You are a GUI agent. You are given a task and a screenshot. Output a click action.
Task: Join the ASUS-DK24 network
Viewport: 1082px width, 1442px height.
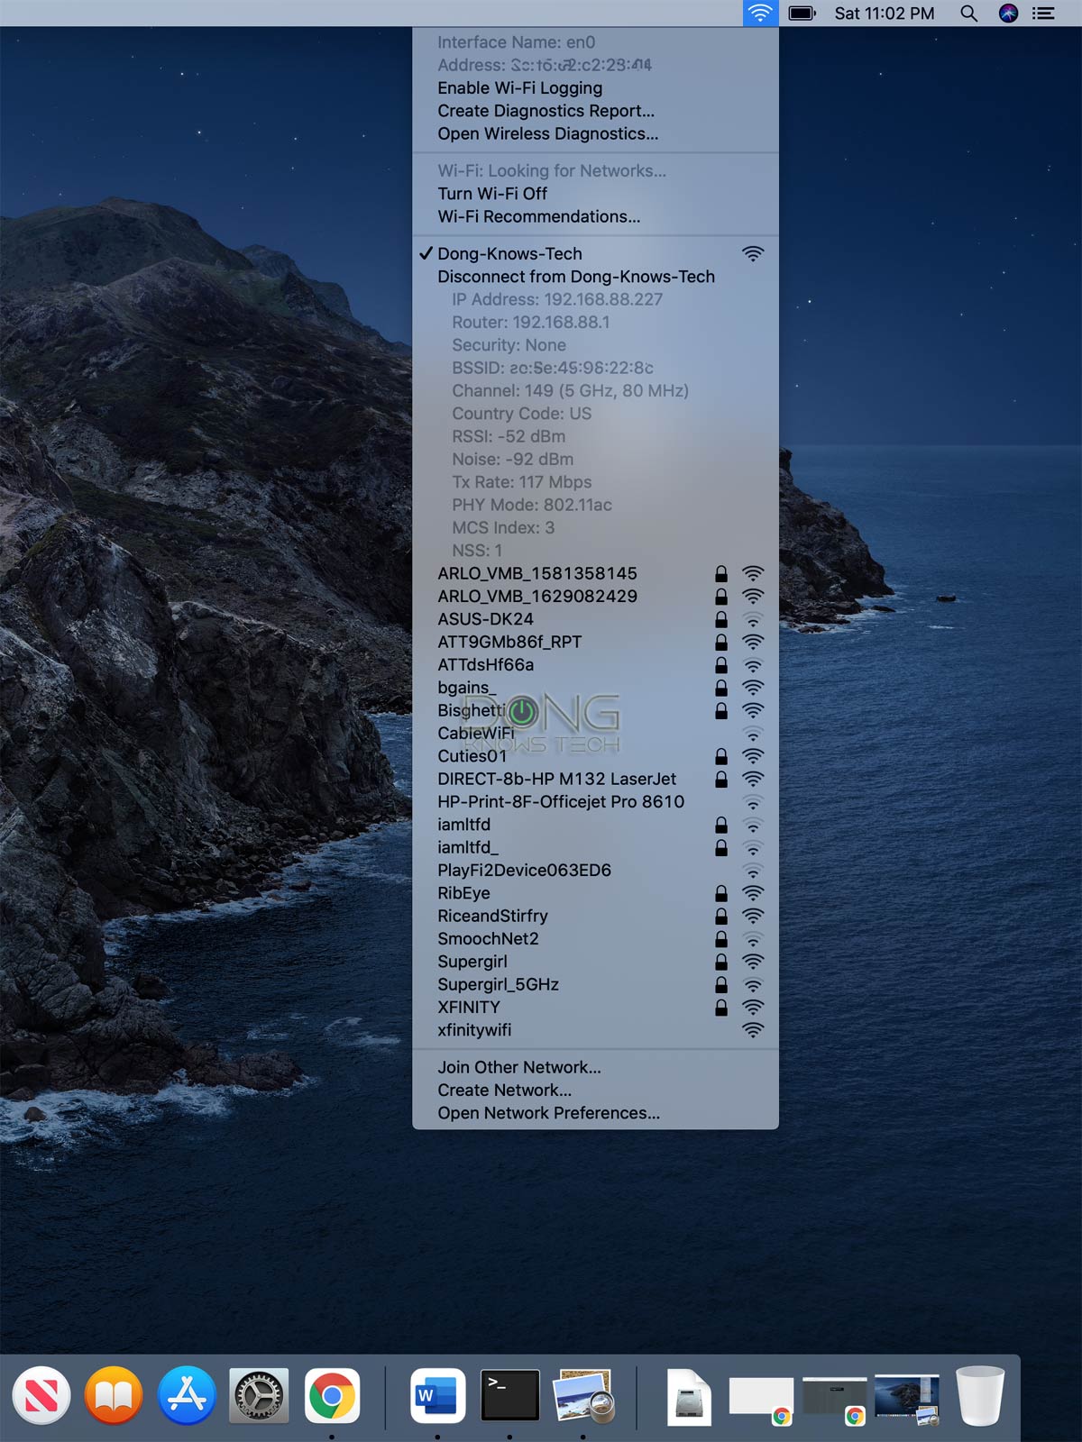coord(595,619)
